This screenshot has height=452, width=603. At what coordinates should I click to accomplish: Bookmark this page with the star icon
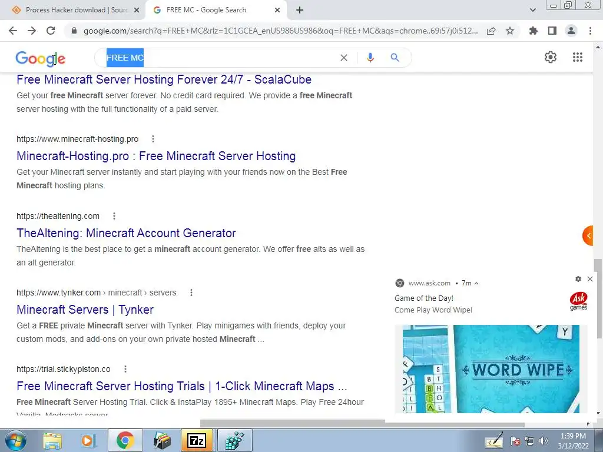pos(510,31)
